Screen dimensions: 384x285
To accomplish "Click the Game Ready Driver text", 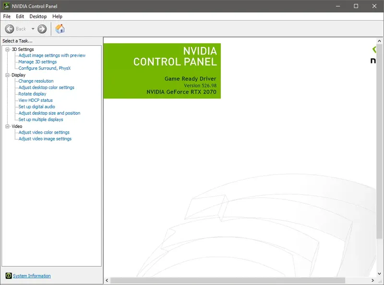I will point(190,79).
